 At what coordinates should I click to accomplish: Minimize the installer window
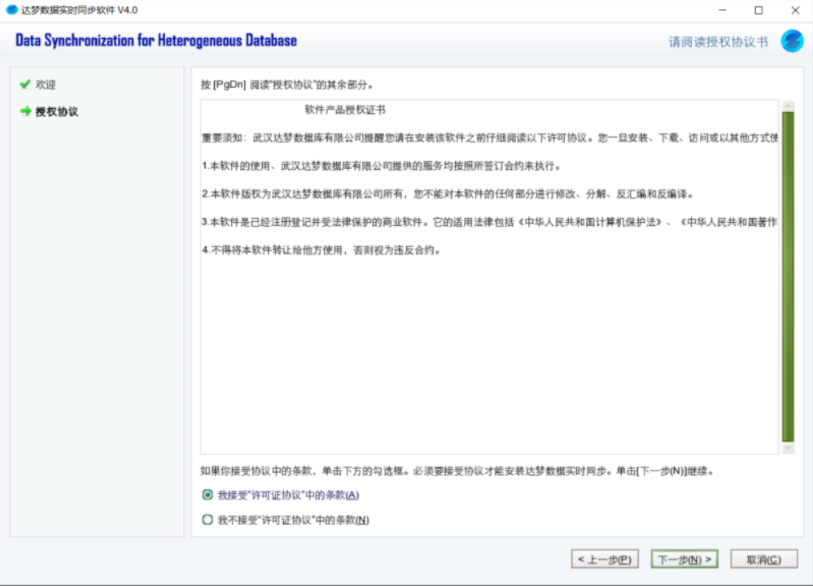(x=723, y=10)
